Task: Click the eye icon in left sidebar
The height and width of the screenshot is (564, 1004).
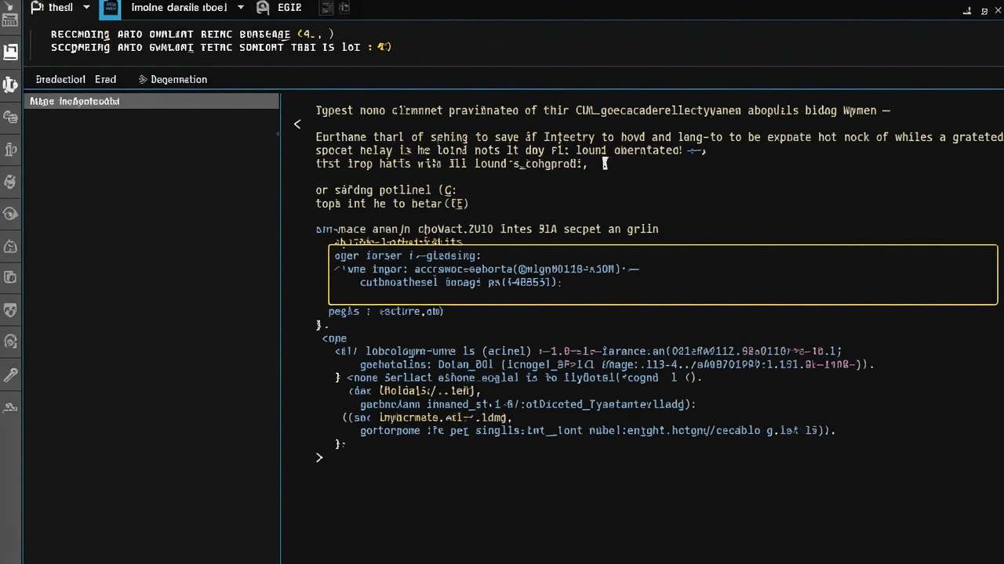Action: [11, 213]
